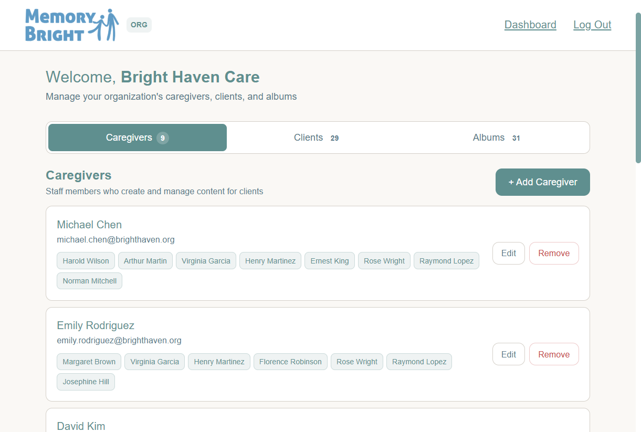Click the + Add Caregiver button
Viewport: 641px width, 432px height.
coord(543,182)
